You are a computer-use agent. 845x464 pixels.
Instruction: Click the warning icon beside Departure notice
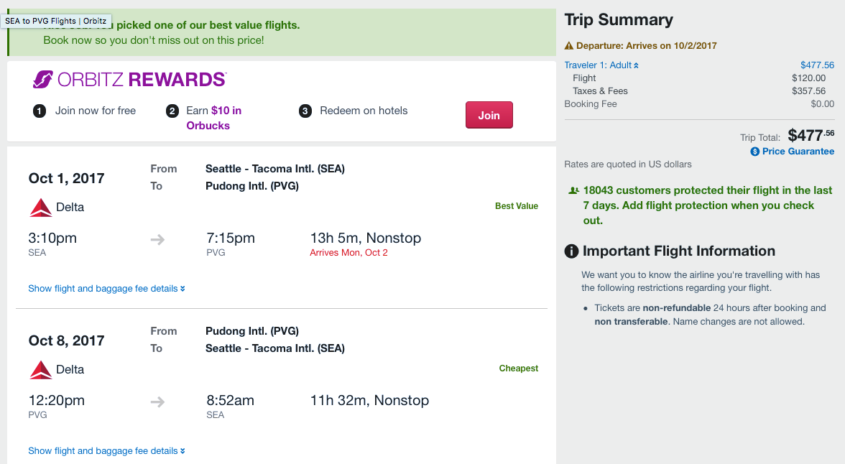coord(569,46)
